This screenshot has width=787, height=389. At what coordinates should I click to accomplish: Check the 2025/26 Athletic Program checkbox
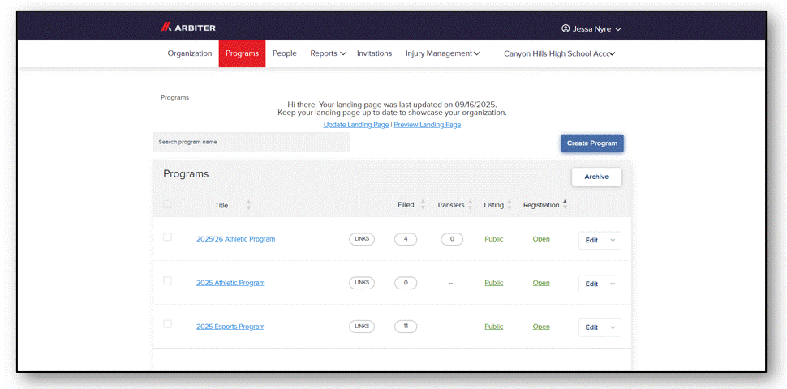[x=168, y=237]
